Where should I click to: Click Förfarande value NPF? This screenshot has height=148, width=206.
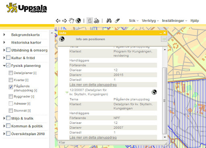(x=117, y=118)
